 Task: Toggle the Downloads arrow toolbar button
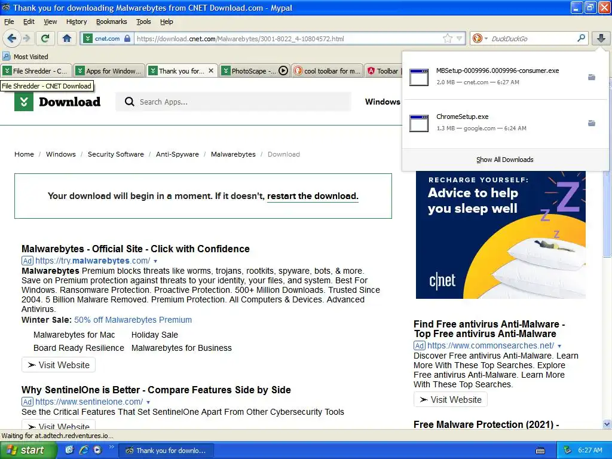(601, 38)
